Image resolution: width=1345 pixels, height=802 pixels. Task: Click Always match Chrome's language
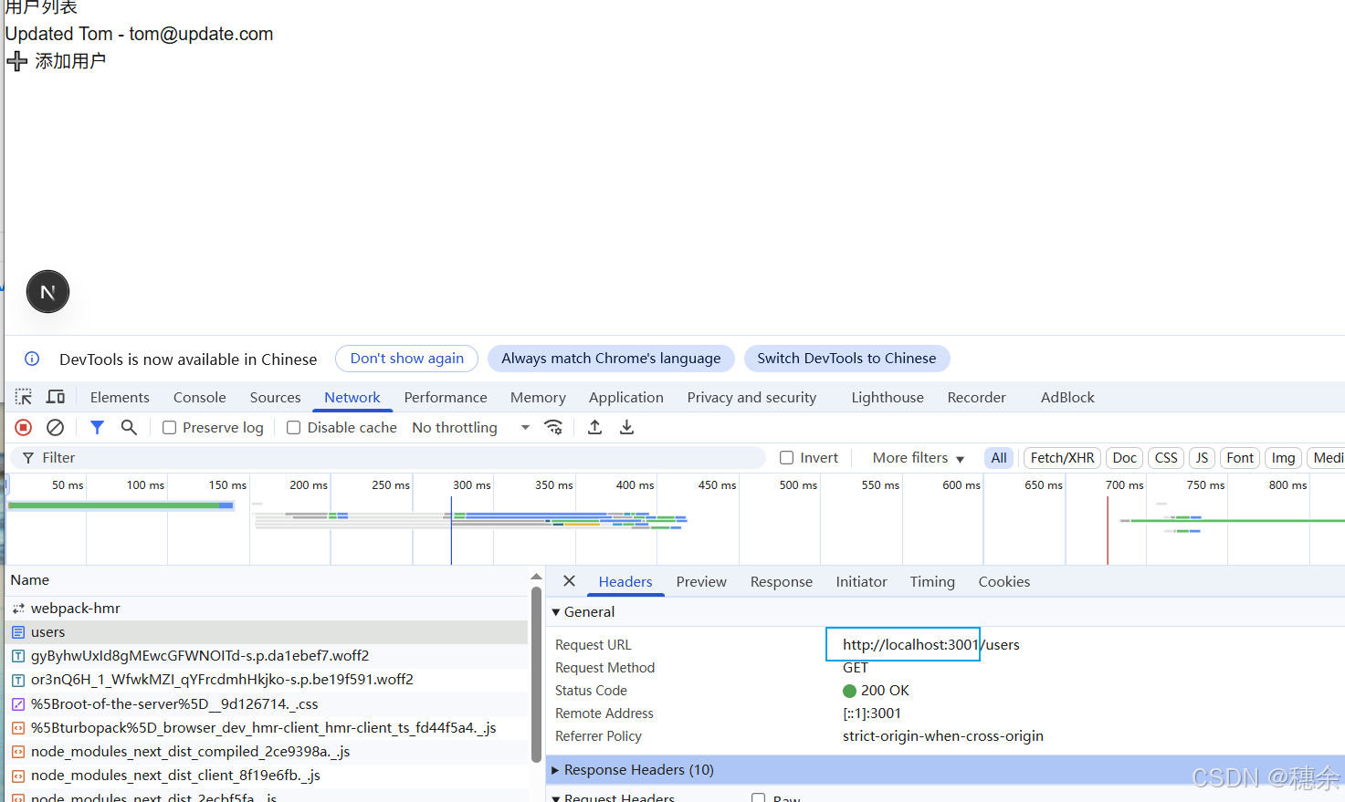[x=611, y=359]
